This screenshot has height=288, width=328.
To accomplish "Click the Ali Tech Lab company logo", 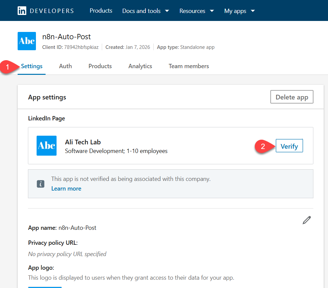I will tap(47, 146).
